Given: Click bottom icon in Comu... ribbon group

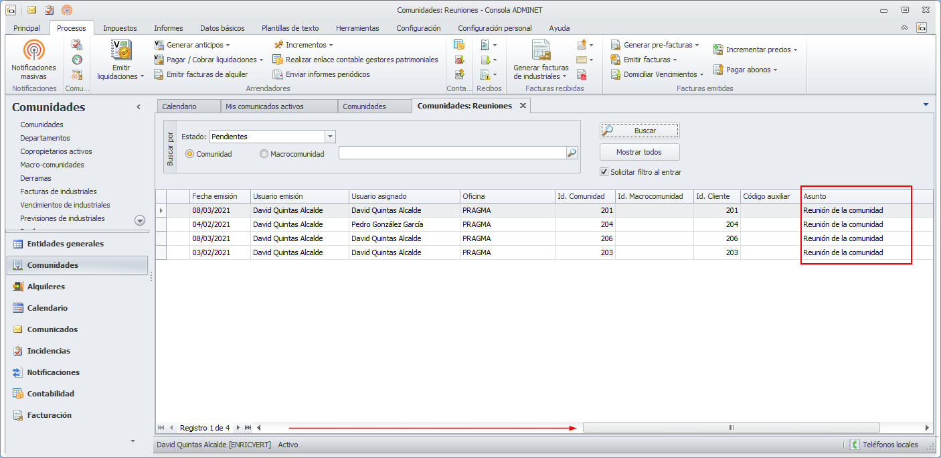Looking at the screenshot, I should tap(77, 75).
